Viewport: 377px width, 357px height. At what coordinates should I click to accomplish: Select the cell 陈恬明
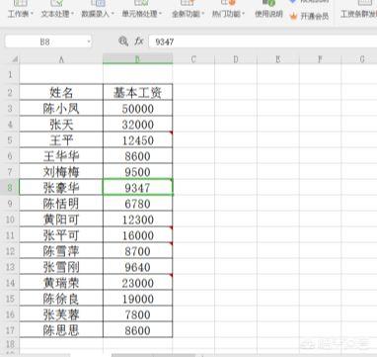click(x=61, y=203)
